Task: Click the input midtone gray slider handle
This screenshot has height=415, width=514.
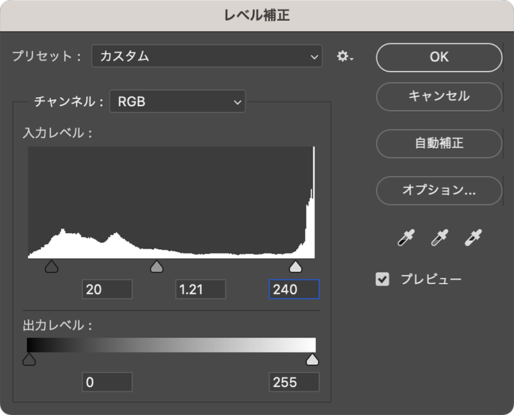Action: [156, 267]
